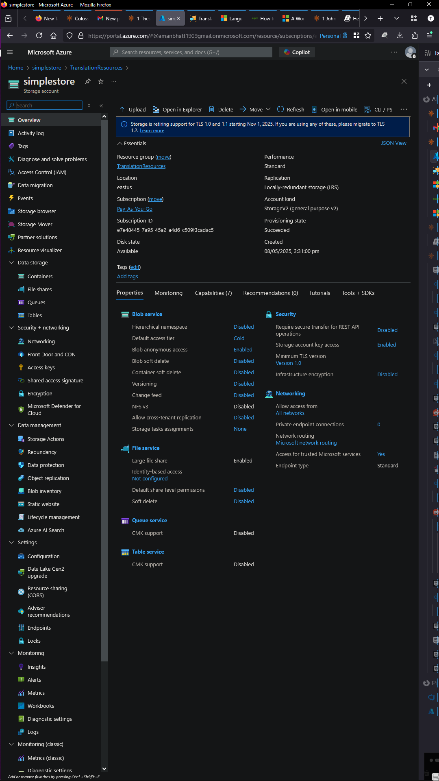
Task: Open Firefox extensions icon
Action: (415, 35)
